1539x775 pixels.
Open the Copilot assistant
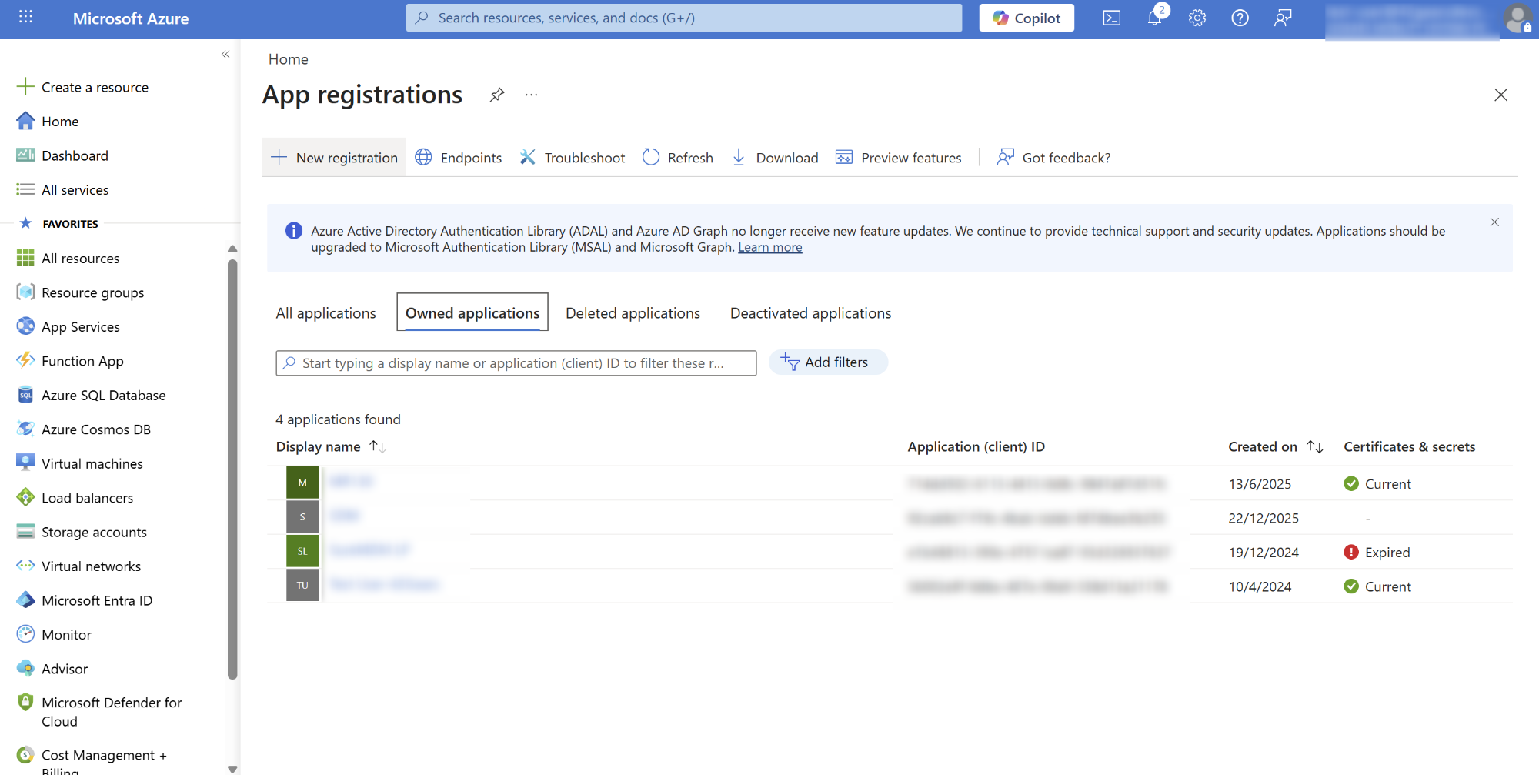[x=1026, y=18]
